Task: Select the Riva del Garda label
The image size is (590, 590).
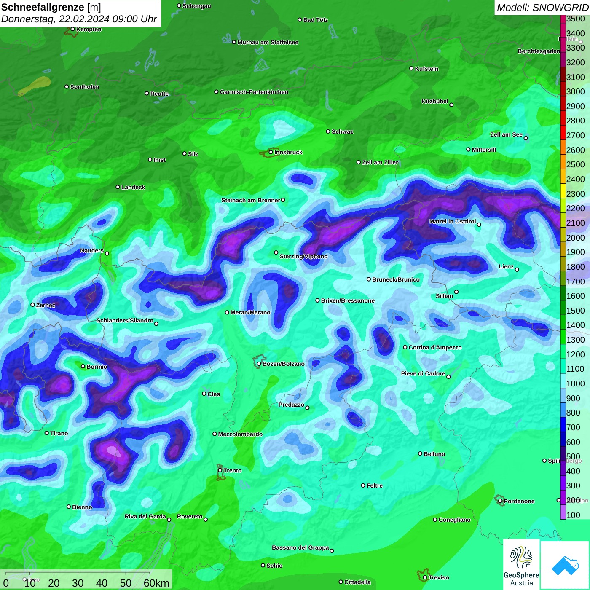Action: (x=145, y=516)
